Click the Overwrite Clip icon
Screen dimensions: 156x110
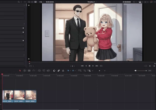(x=44, y=71)
